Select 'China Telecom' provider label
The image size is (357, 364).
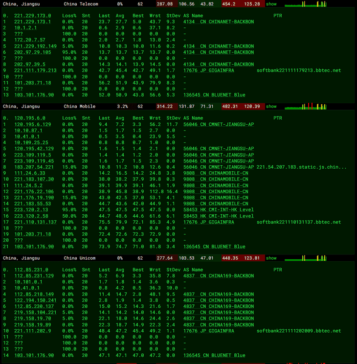[x=81, y=4]
